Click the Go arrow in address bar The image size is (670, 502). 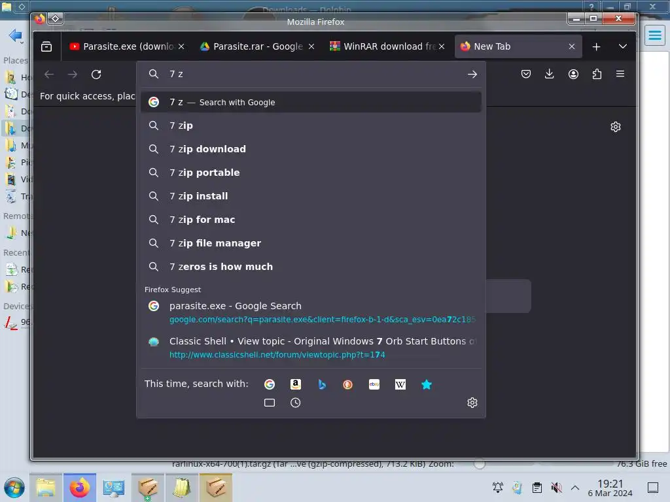click(472, 75)
